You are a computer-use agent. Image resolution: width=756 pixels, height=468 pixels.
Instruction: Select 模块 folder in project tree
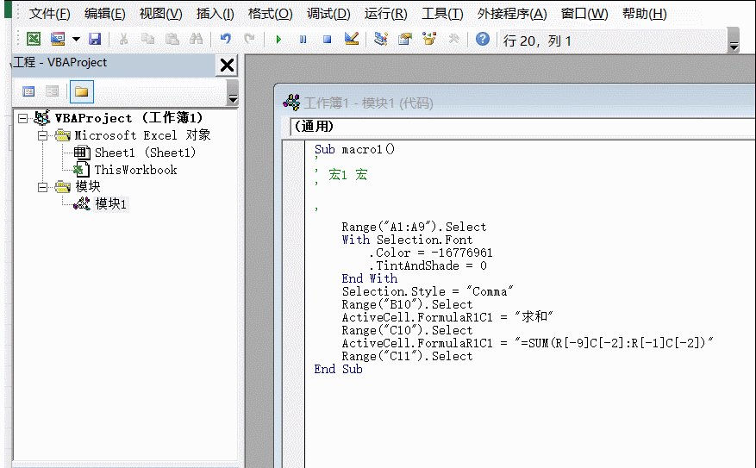[x=88, y=187]
